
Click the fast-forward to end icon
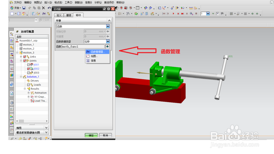click(182, 13)
